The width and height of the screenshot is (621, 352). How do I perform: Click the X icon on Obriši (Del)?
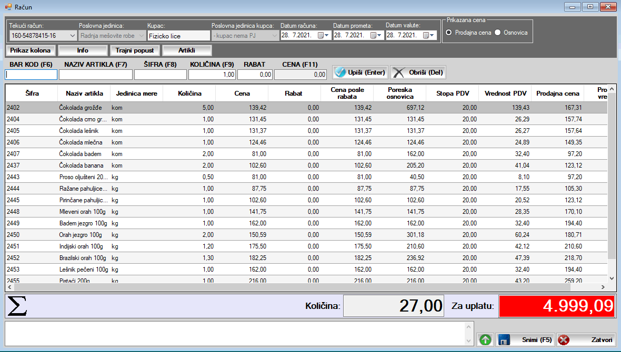(x=400, y=73)
